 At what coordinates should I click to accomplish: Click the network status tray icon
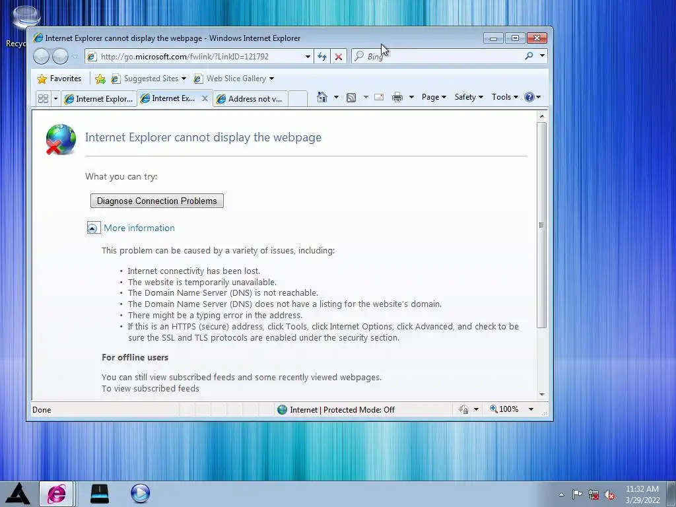[593, 494]
